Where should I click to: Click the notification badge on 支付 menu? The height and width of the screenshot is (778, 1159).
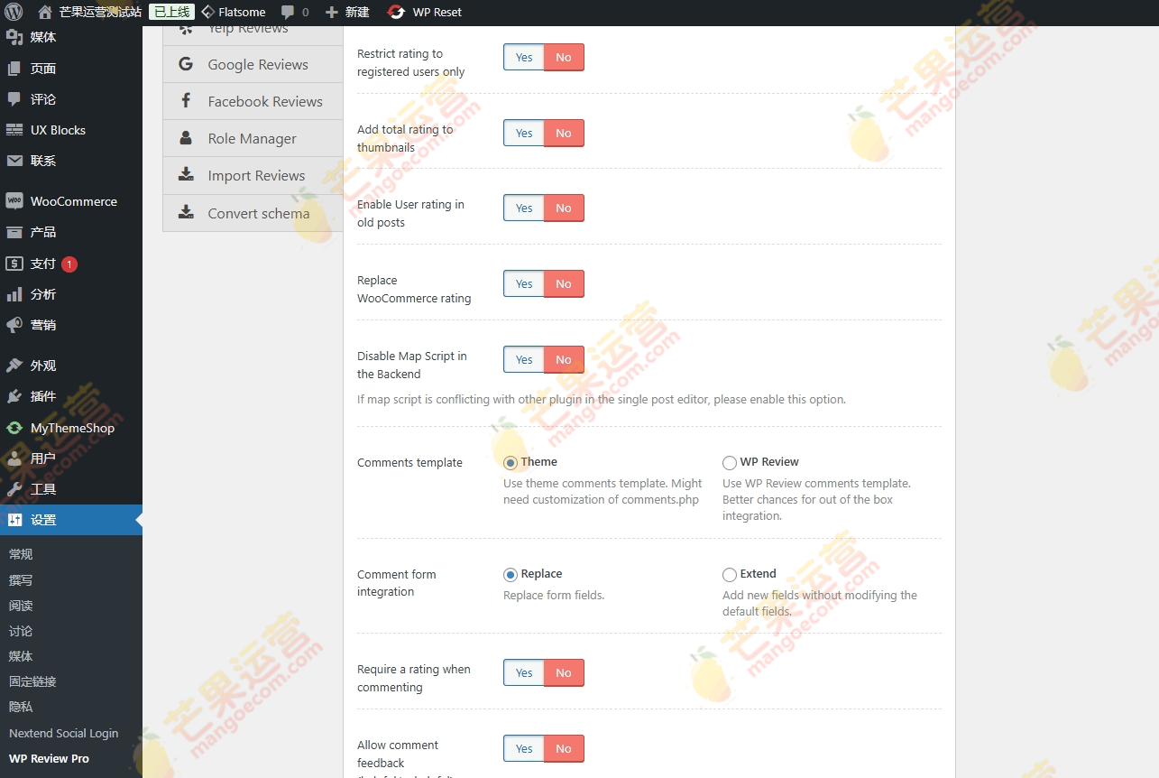68,263
